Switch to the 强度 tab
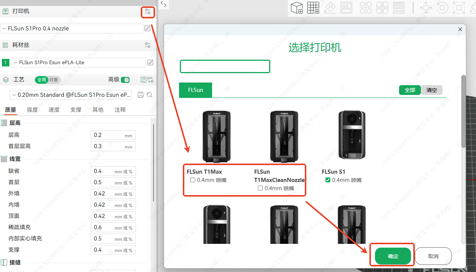This screenshot has width=476, height=272. pyautogui.click(x=32, y=110)
